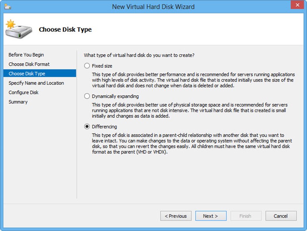Click the Next > button

(x=211, y=216)
